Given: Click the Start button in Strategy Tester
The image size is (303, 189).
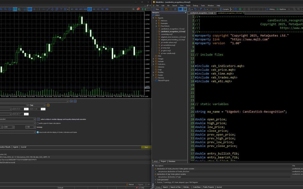Looking at the screenshot, I should point(146,147).
